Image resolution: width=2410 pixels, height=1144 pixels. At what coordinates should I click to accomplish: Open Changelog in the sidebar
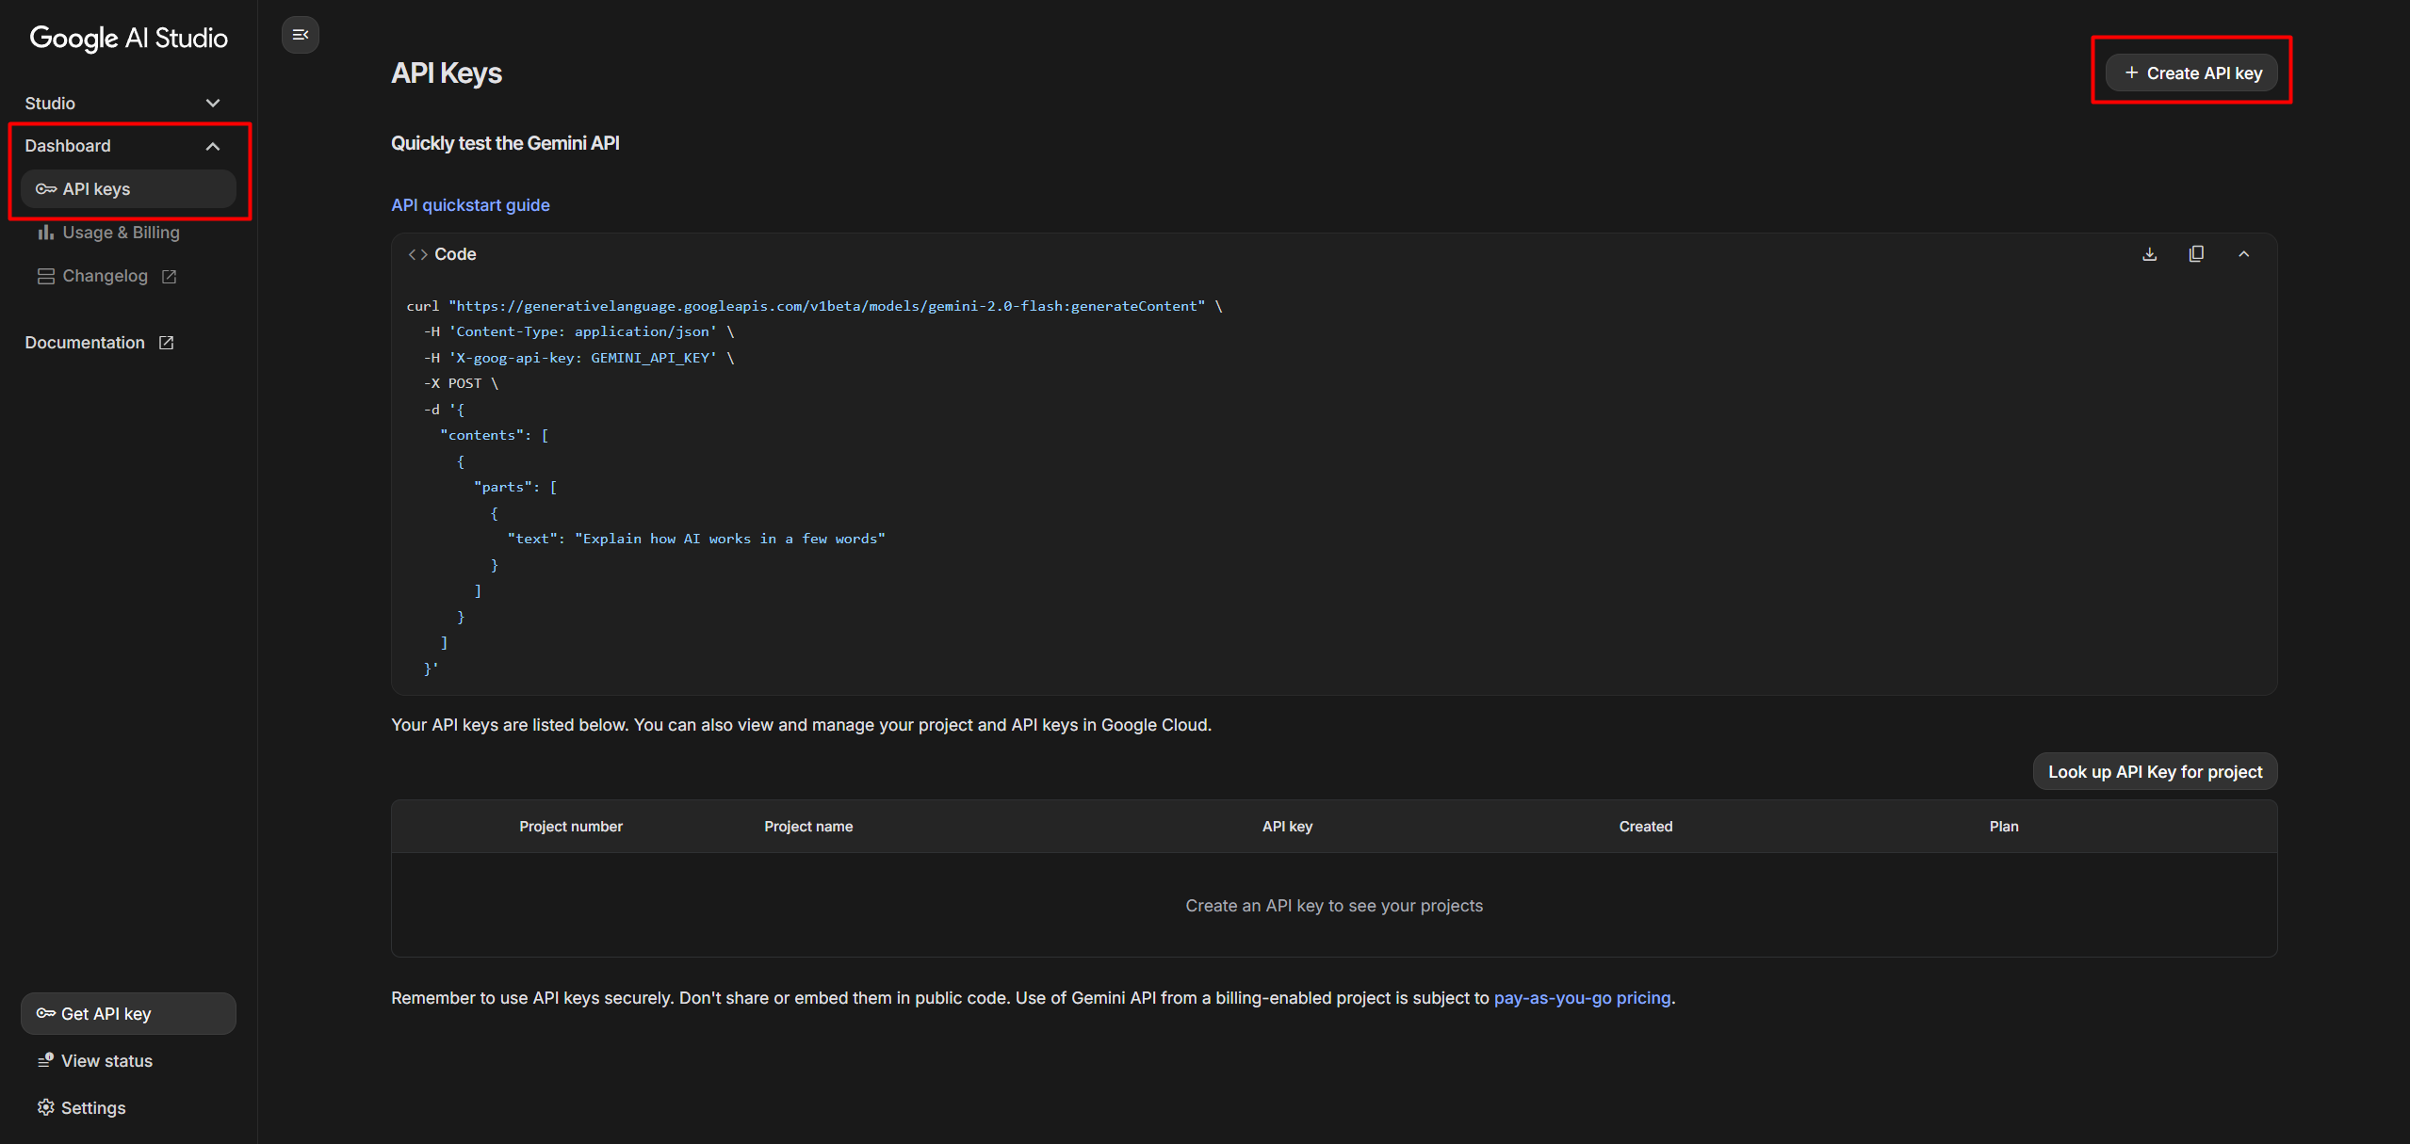(105, 276)
